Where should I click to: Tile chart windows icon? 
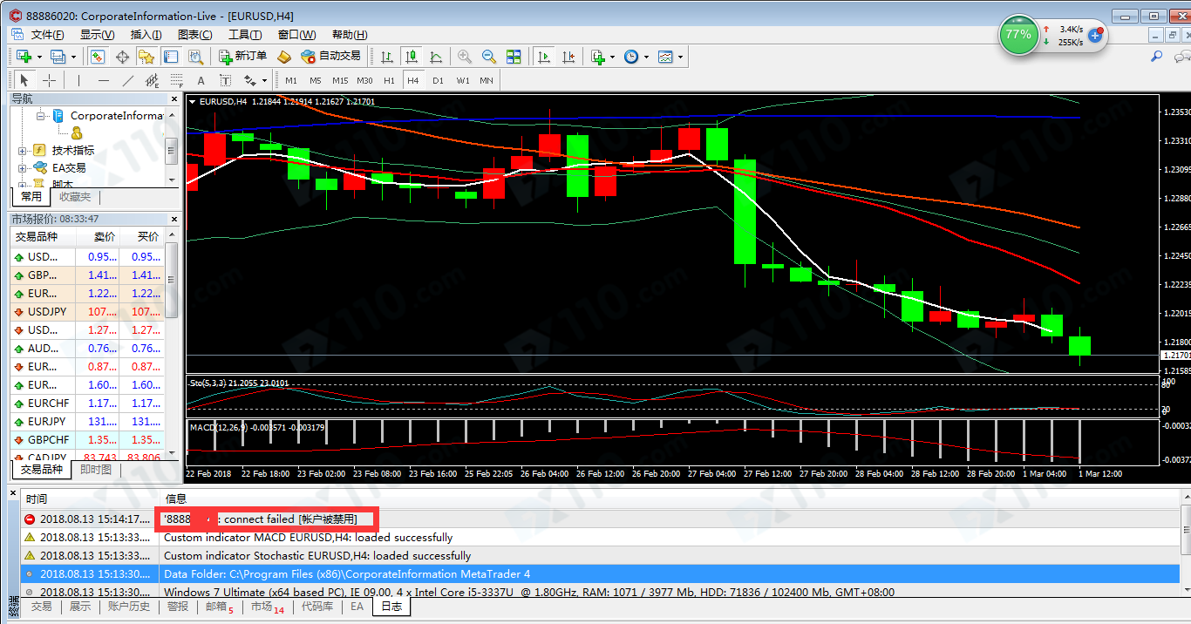[x=514, y=56]
